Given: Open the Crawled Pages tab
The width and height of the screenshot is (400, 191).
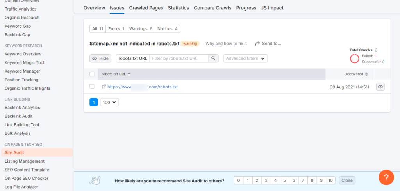Looking at the screenshot, I should [146, 8].
